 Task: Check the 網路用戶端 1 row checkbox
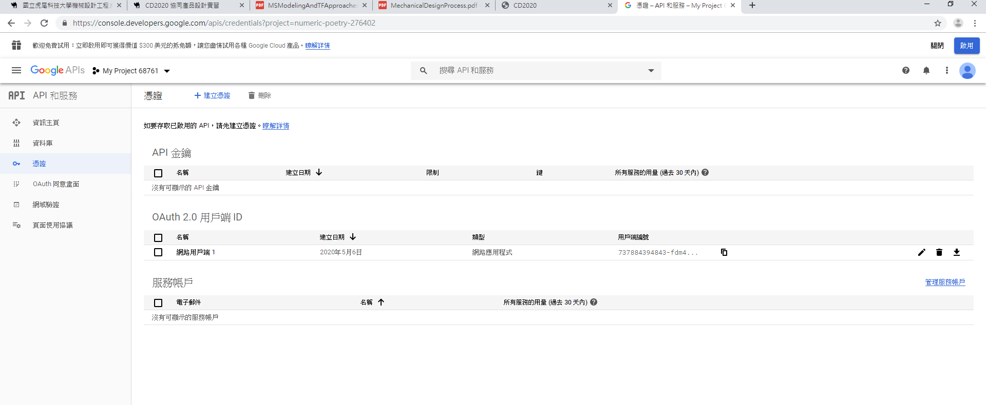[158, 252]
